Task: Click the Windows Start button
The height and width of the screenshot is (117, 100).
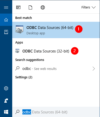Action: click(x=6, y=112)
